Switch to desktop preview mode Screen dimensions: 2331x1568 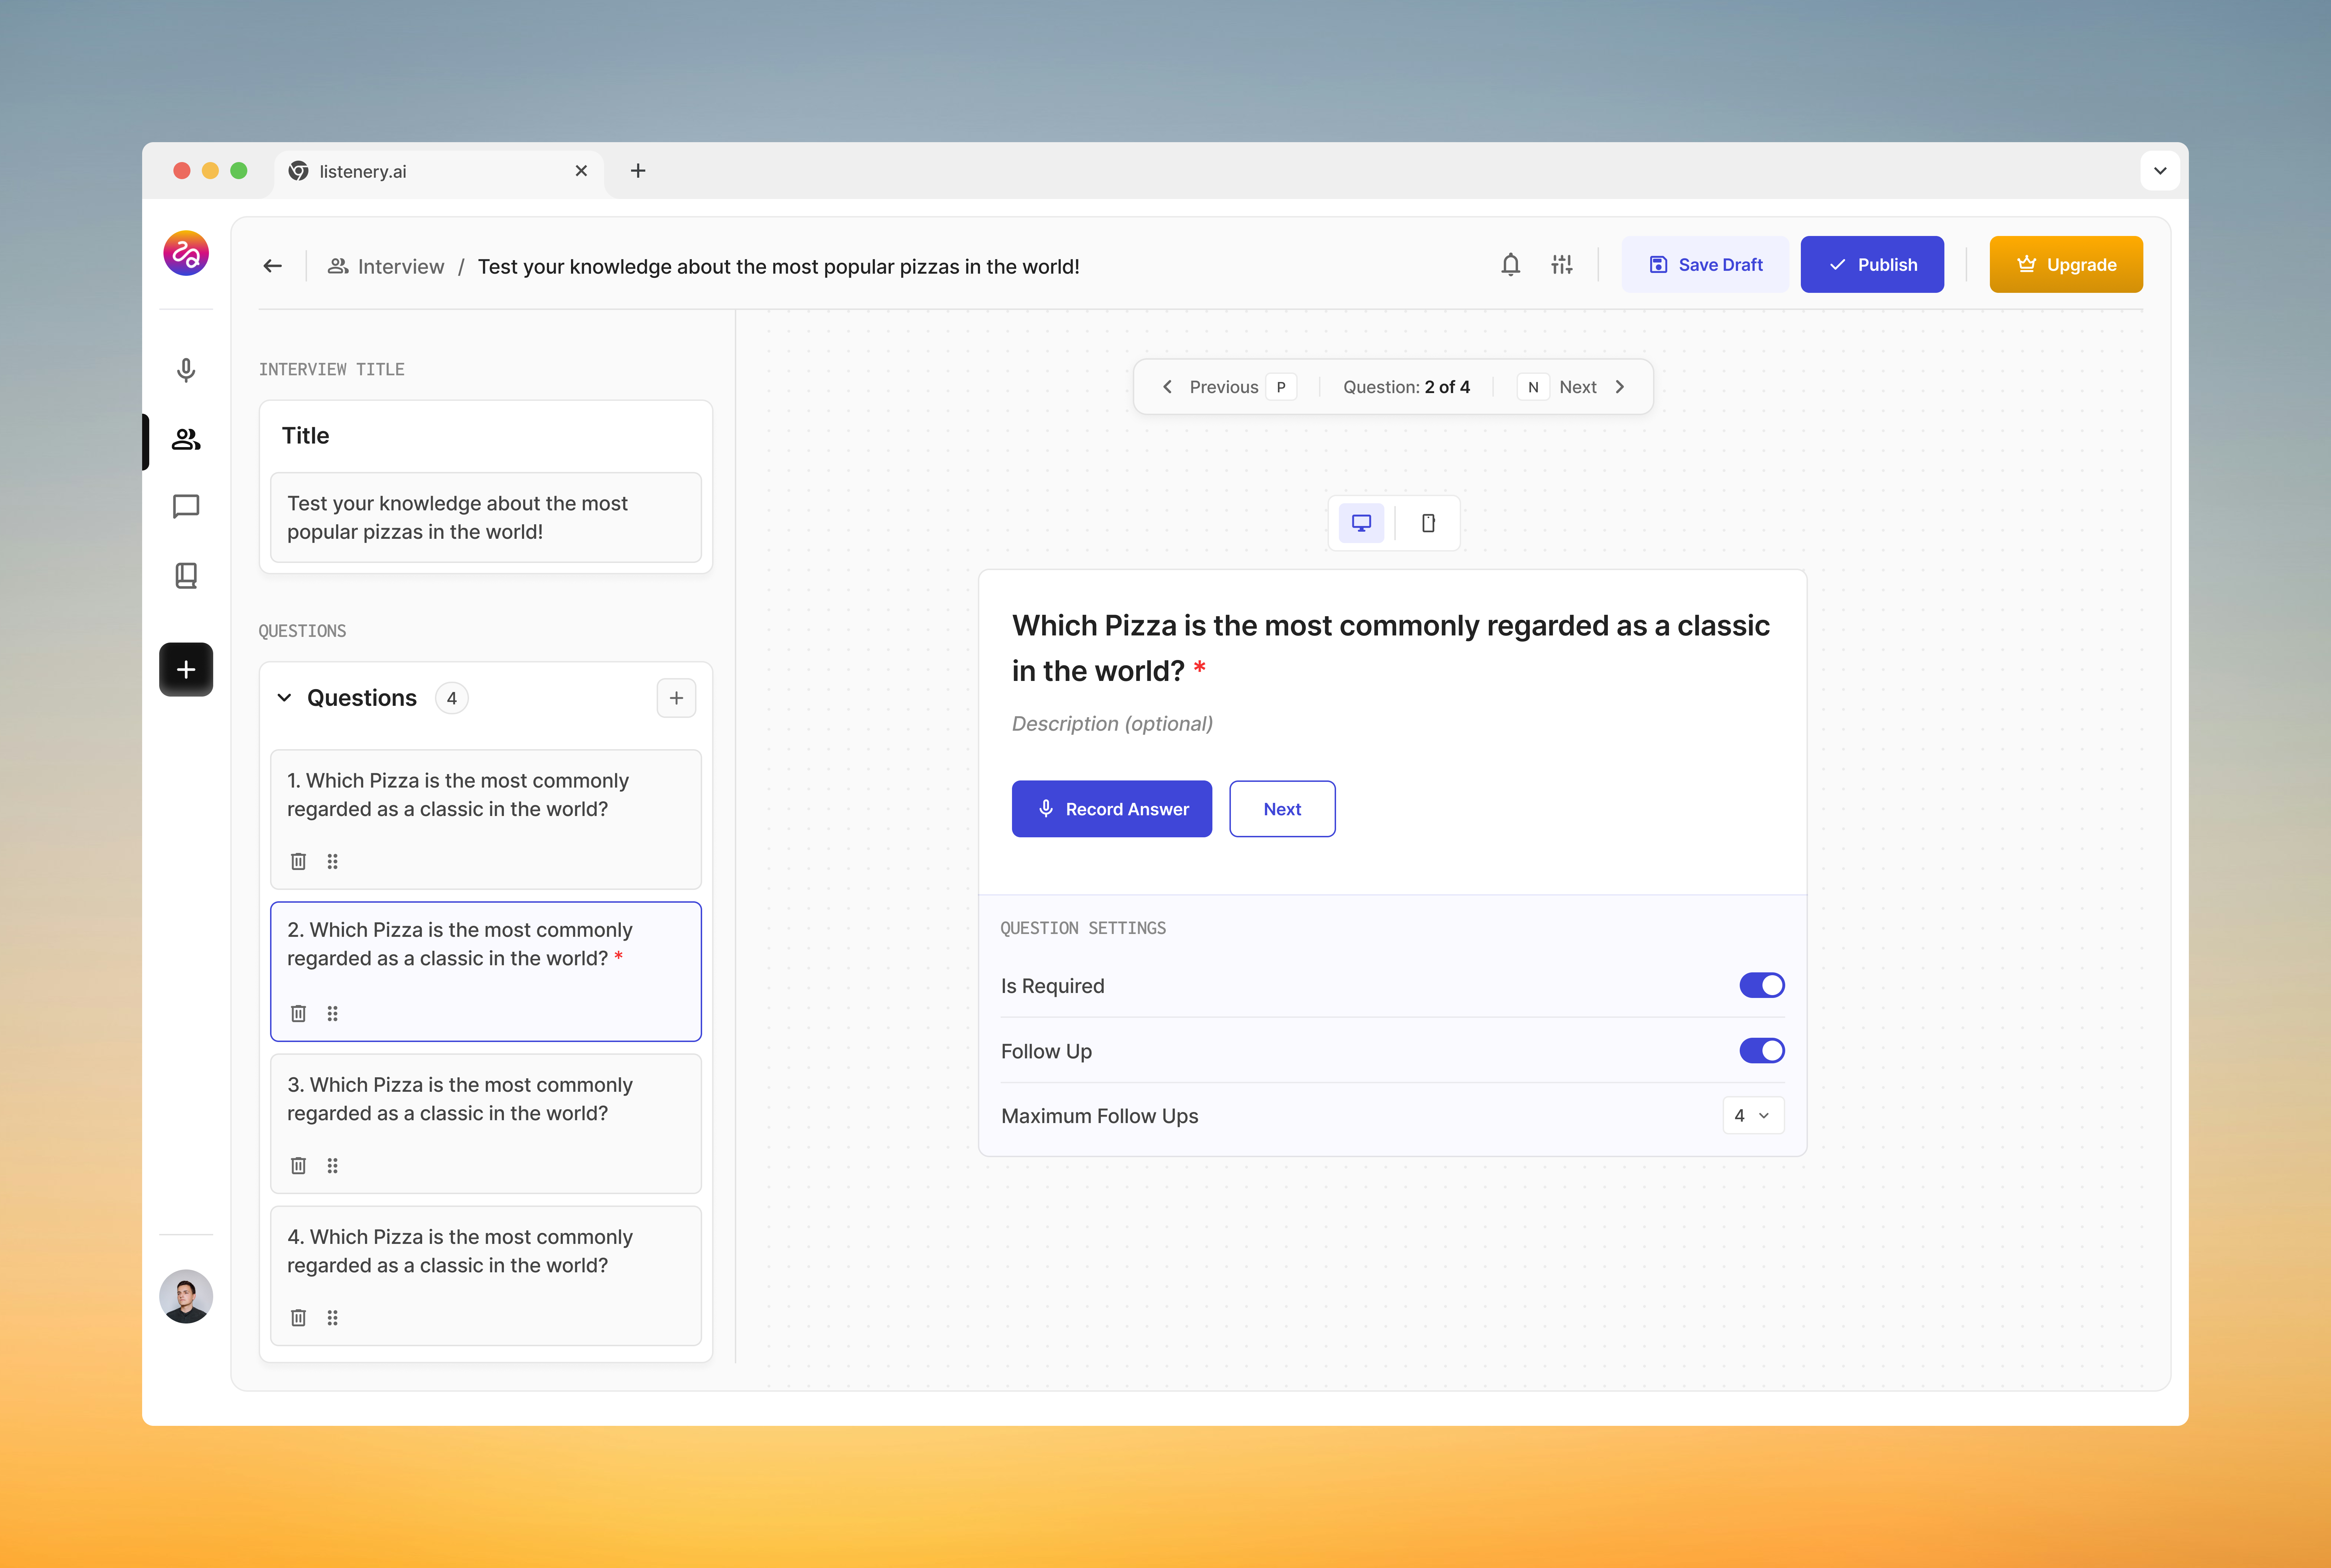click(x=1361, y=523)
